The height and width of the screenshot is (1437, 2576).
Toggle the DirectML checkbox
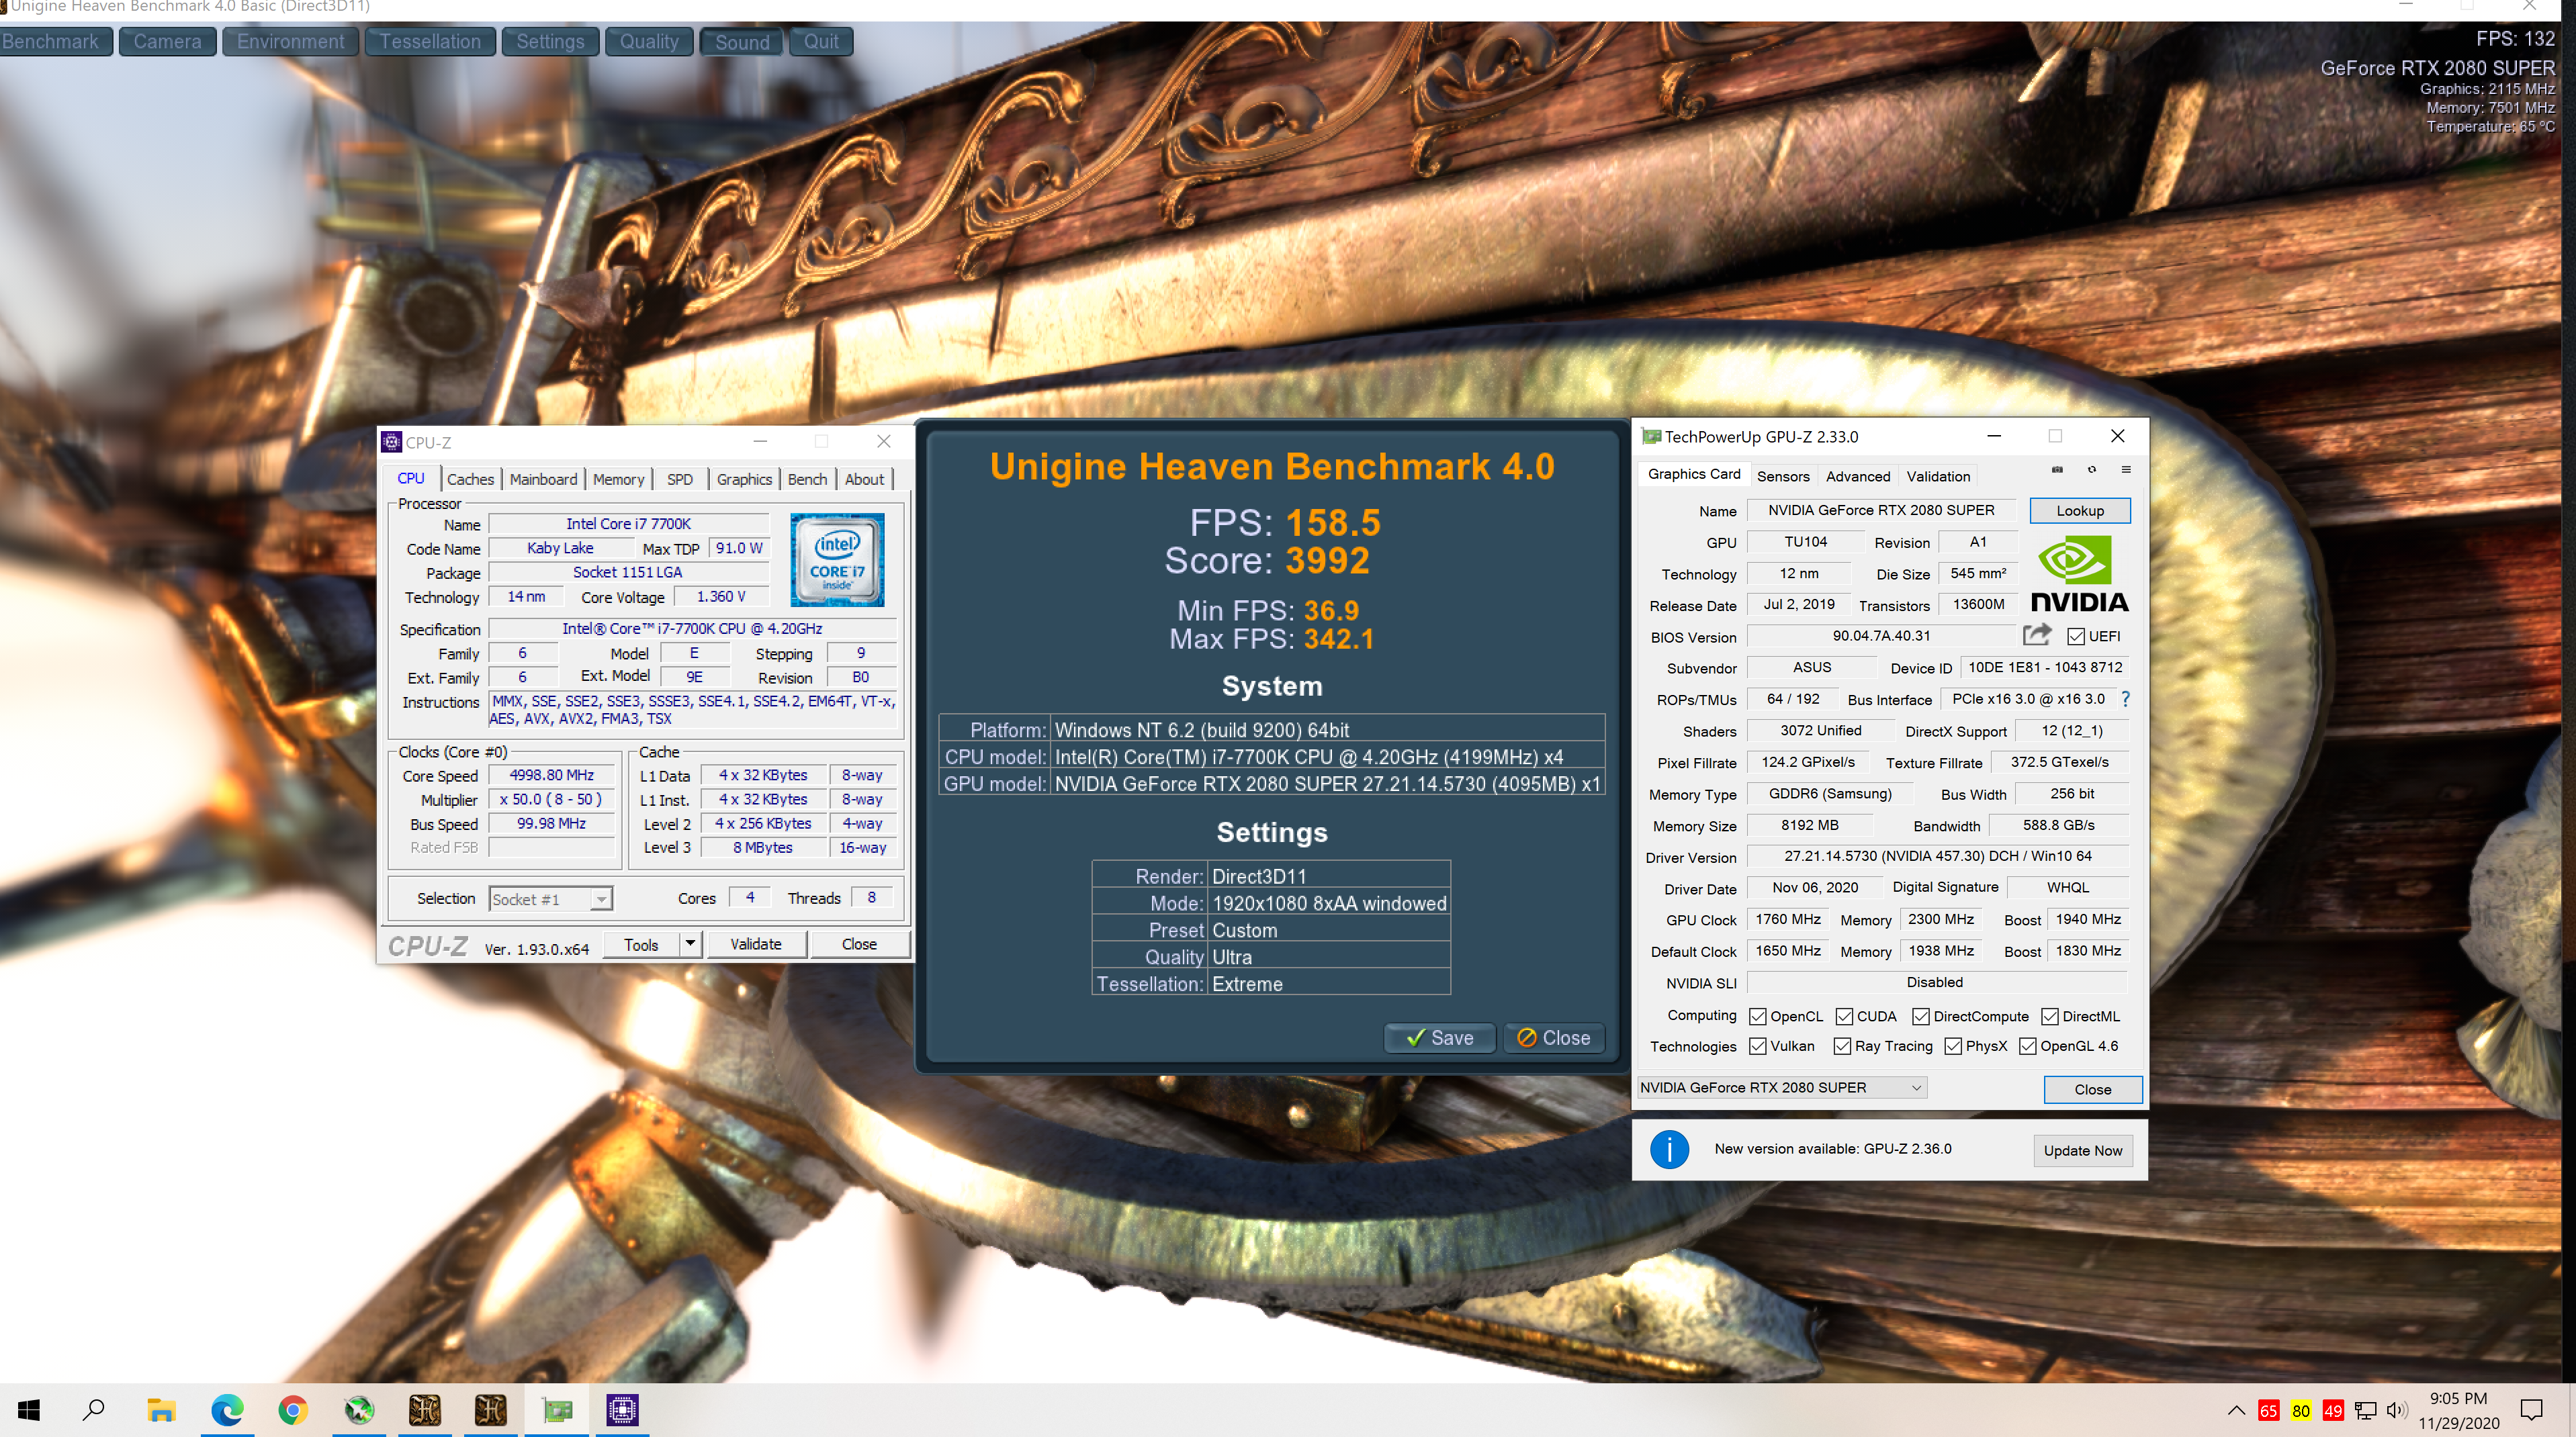[2049, 1016]
